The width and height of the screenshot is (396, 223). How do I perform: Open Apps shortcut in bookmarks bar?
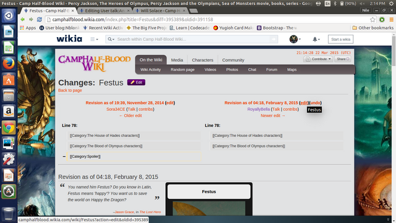(28, 28)
